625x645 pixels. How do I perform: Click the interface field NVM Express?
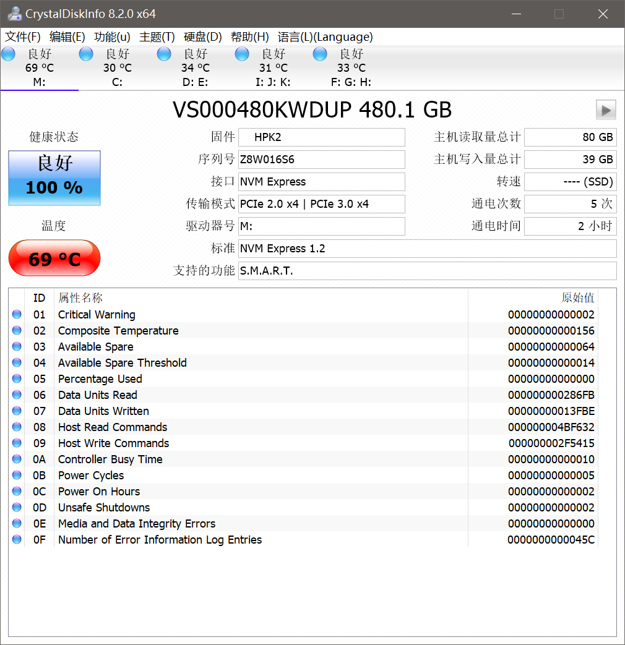[322, 182]
